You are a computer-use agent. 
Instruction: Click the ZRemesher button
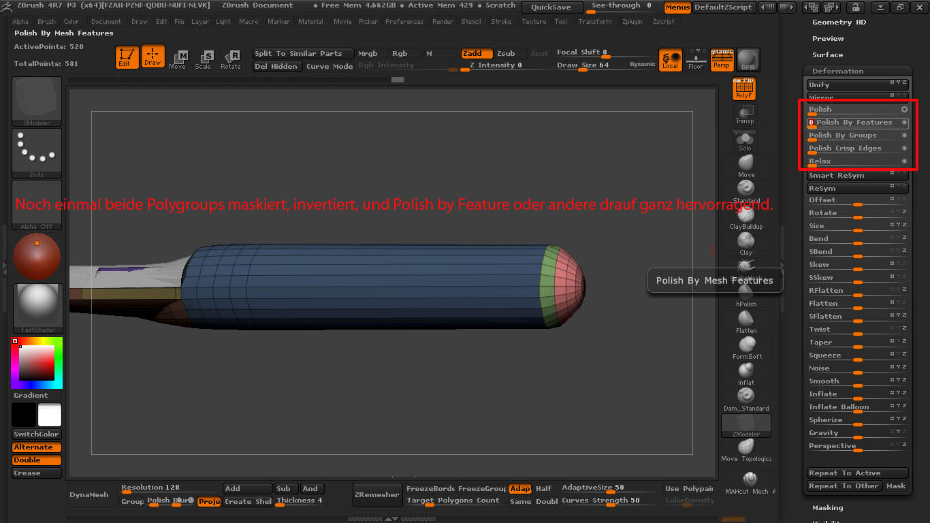pyautogui.click(x=376, y=494)
